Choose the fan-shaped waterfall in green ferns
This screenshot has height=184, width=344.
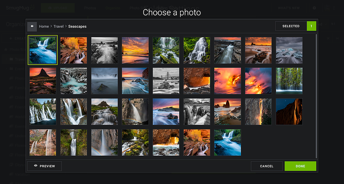pyautogui.click(x=197, y=50)
